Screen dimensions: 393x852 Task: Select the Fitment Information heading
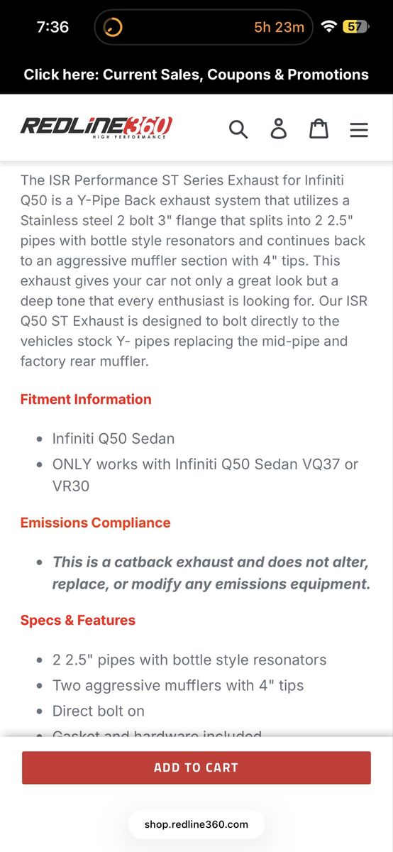click(86, 399)
